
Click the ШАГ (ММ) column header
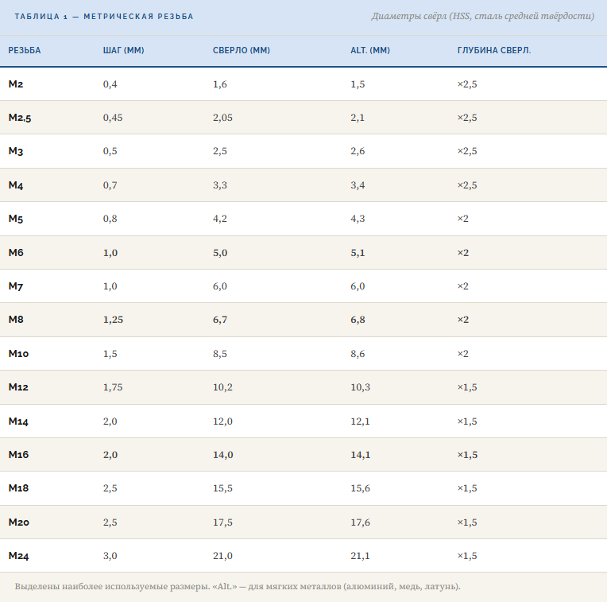click(124, 50)
